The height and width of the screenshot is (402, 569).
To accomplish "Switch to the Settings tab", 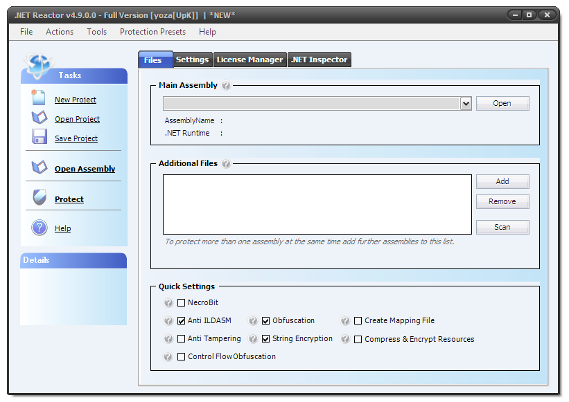I will 193,60.
